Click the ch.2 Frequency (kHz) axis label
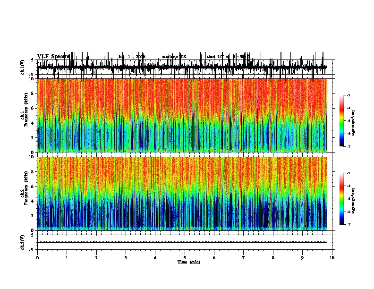 pos(25,187)
